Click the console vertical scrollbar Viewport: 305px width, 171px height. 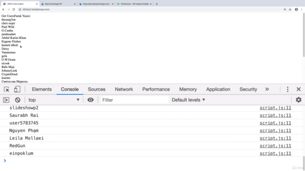(304, 163)
